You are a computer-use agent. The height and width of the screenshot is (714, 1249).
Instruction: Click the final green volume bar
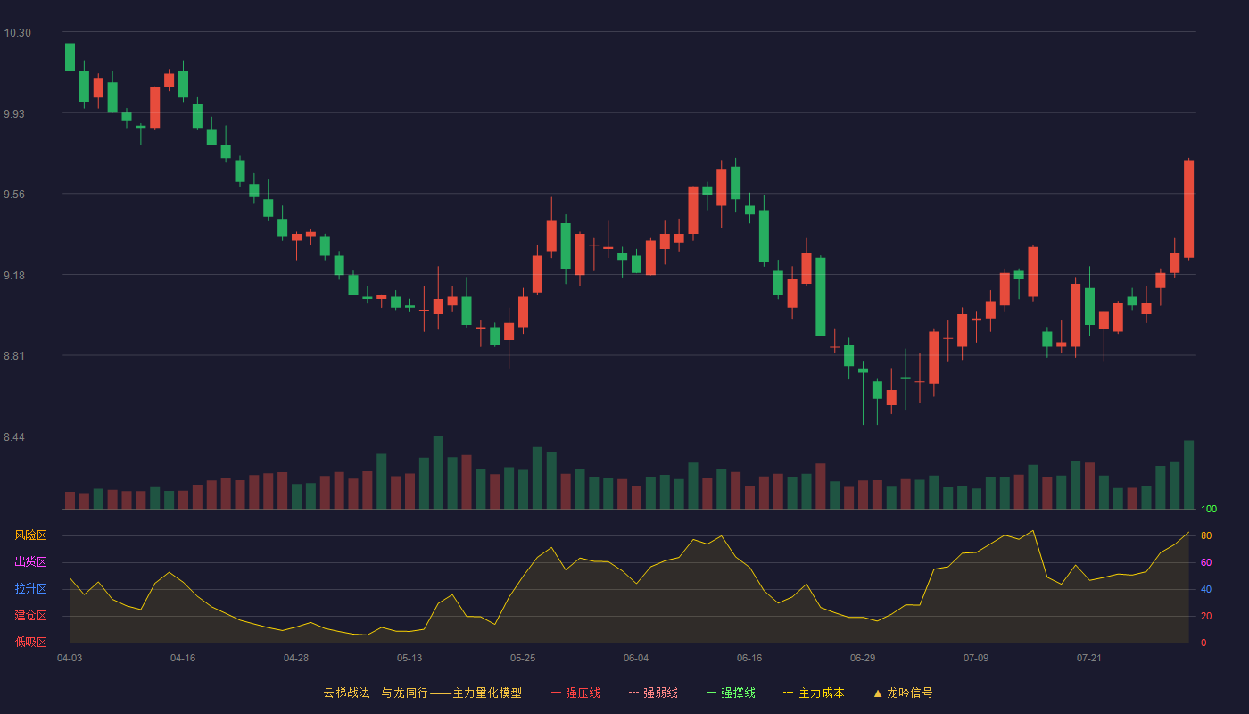[1188, 475]
